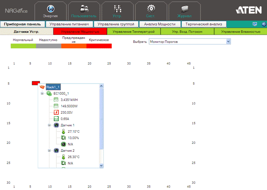
Task: Click the tree panel scrollbar thumb
Action: [101, 119]
